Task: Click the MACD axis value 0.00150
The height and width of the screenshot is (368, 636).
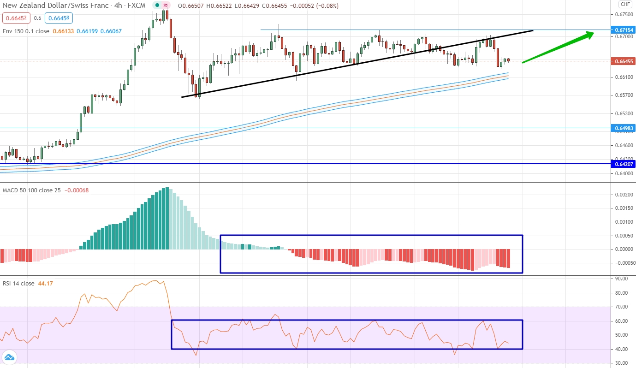Action: pos(623,208)
